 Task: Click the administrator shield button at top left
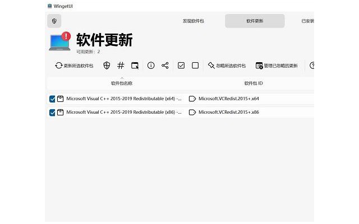click(54, 21)
